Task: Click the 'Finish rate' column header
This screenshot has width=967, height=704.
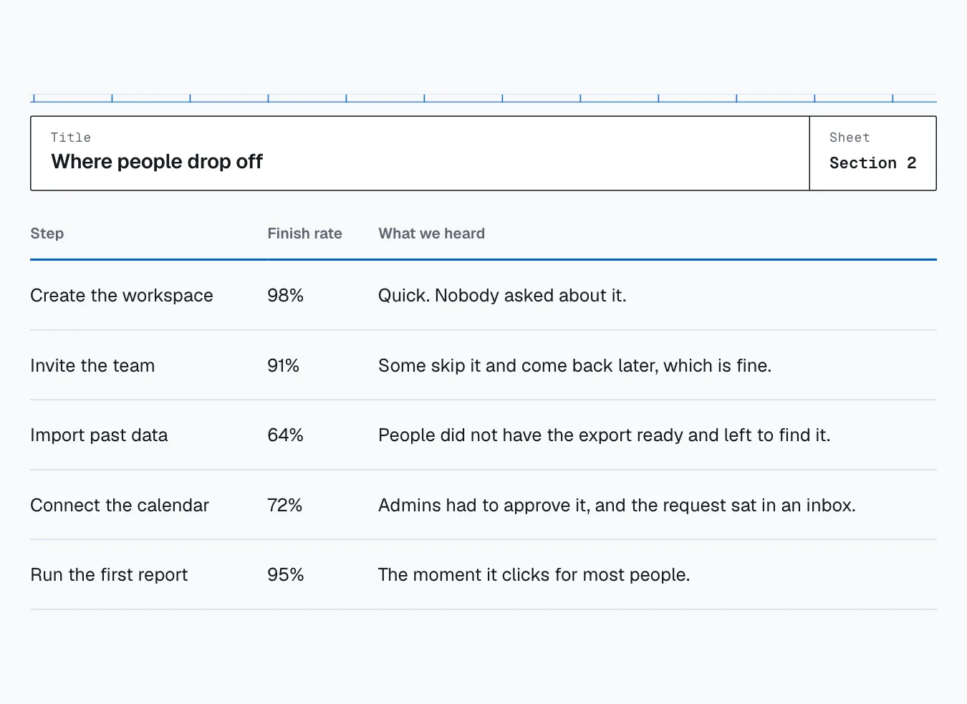Action: coord(304,233)
